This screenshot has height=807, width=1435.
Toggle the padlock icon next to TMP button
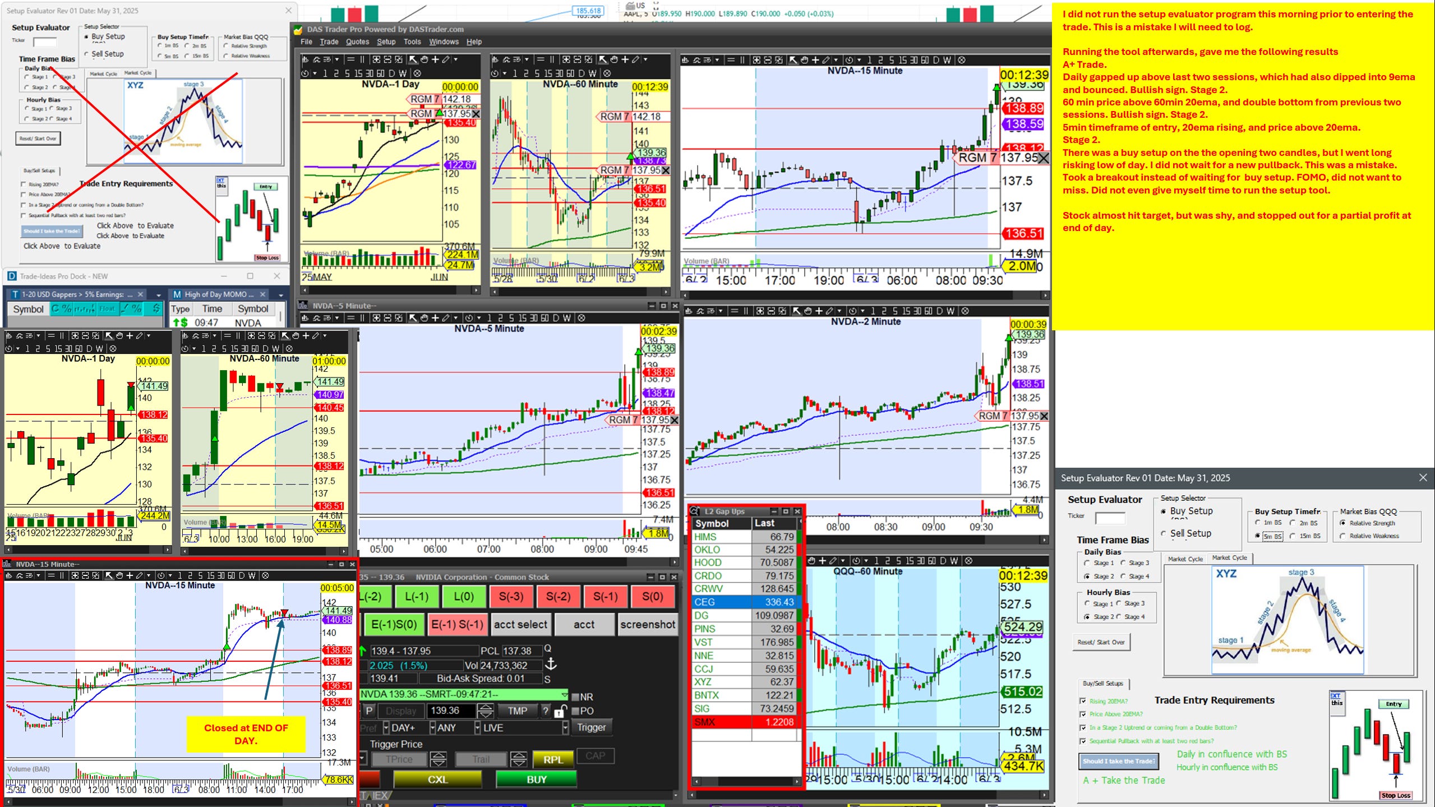click(560, 712)
